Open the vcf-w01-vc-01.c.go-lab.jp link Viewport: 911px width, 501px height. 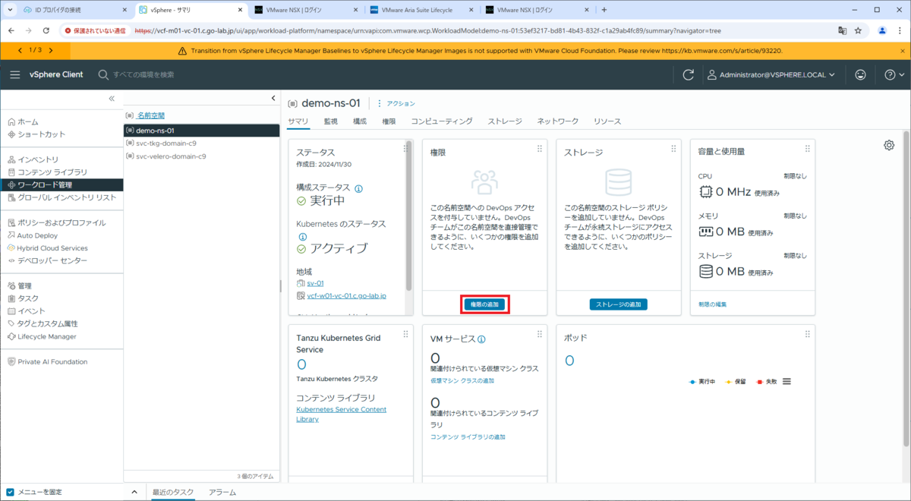coord(346,295)
